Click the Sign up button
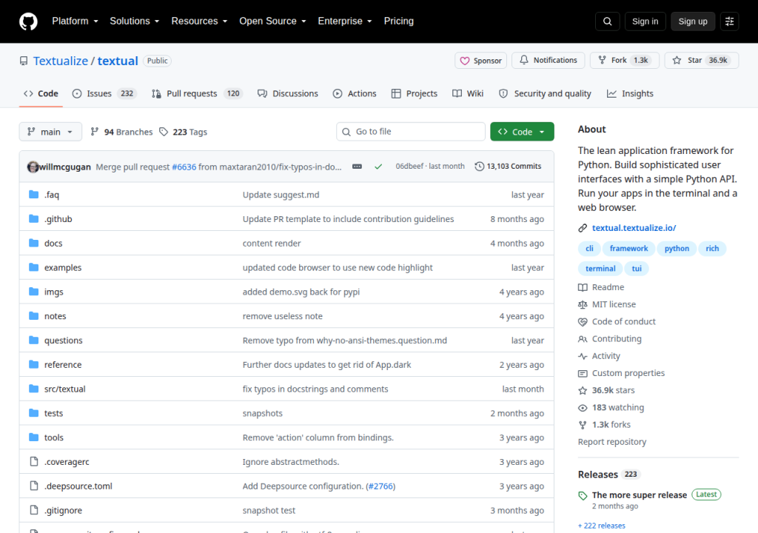Screen dimensions: 758x533 (693, 21)
